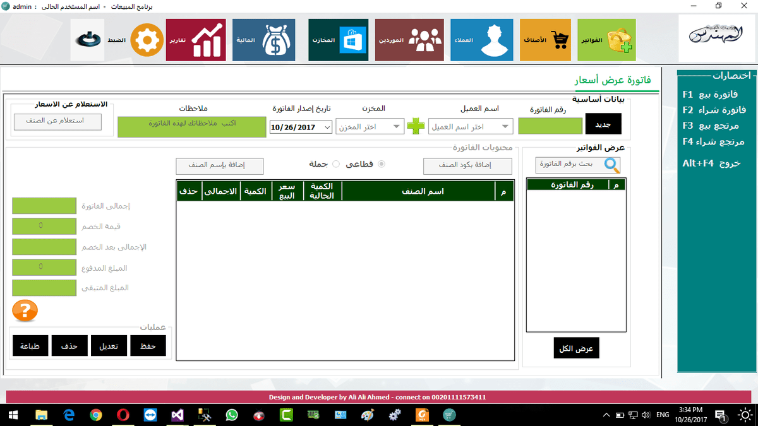Open the الضبط settings gear icon

coord(147,39)
